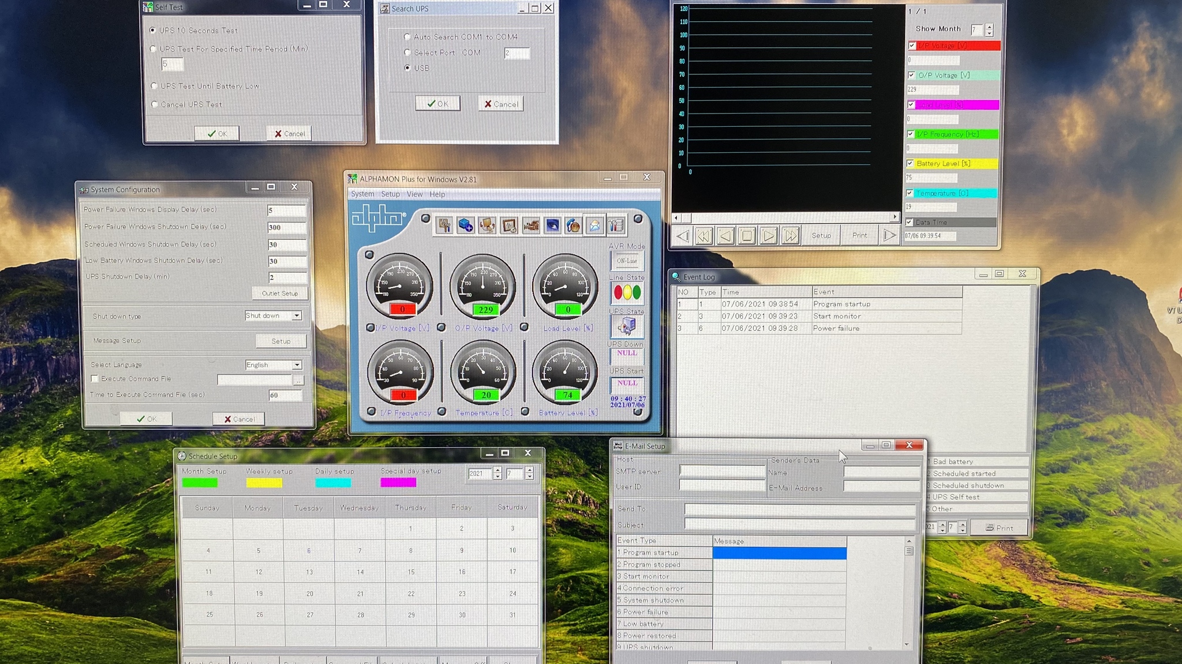The height and width of the screenshot is (664, 1182).
Task: Click the Line State traffic light indicator
Action: click(627, 293)
